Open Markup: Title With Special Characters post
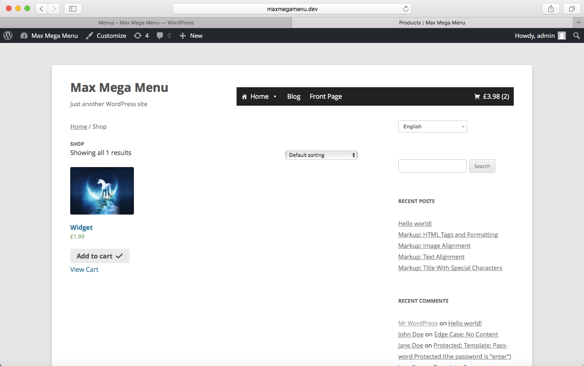The height and width of the screenshot is (366, 584). [x=450, y=268]
